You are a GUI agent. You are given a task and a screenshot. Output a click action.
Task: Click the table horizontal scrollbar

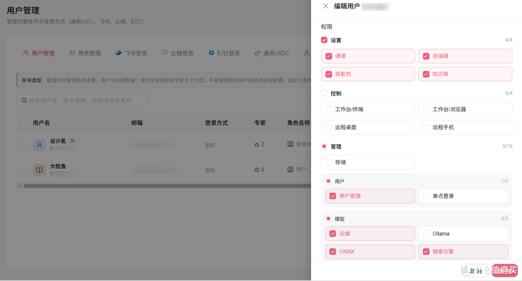[x=167, y=186]
